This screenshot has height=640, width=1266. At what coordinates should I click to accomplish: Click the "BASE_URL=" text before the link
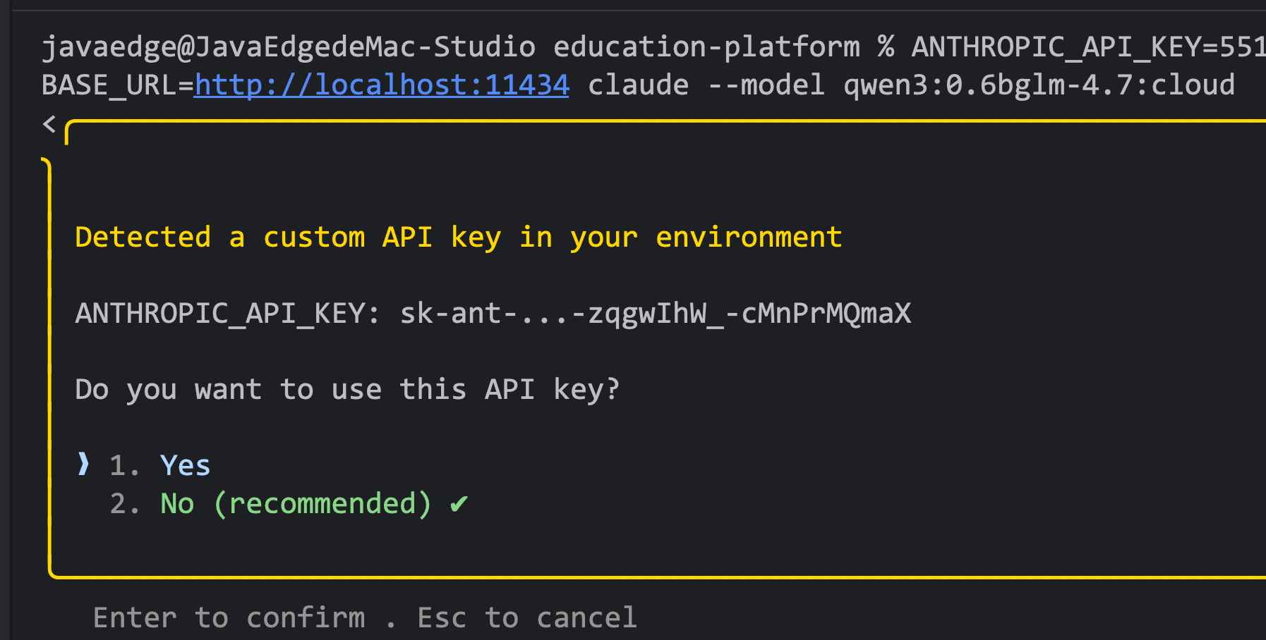coord(117,85)
